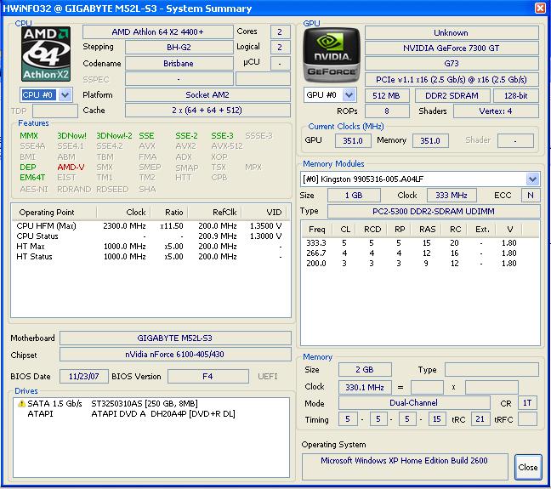Click the nVidia nForce 6100-405/430 chipset field

[175, 355]
